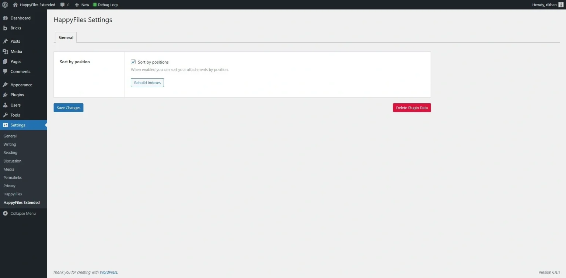Image resolution: width=566 pixels, height=278 pixels.
Task: Click the Plugins plug icon
Action: coord(5,95)
